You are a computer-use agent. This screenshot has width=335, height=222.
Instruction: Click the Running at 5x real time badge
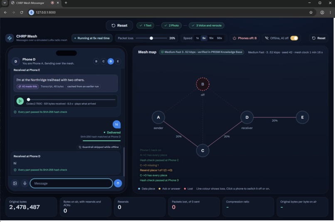(x=92, y=38)
